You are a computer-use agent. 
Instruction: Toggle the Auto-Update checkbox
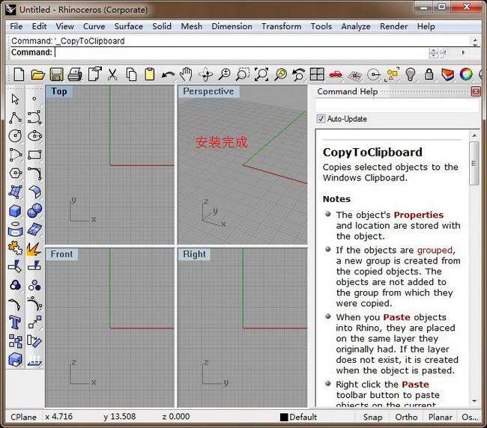pyautogui.click(x=321, y=118)
